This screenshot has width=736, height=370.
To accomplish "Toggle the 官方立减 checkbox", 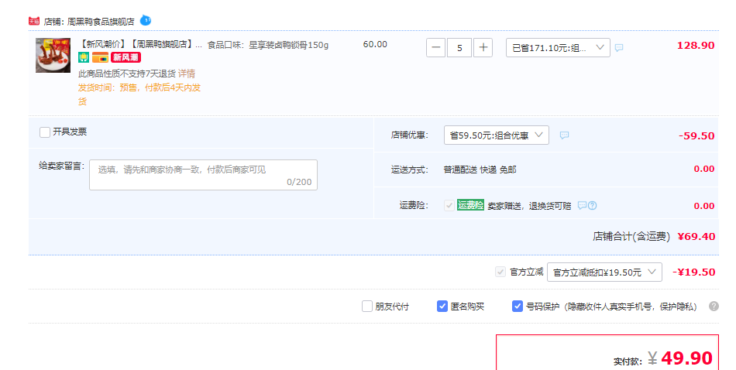I will pyautogui.click(x=500, y=272).
